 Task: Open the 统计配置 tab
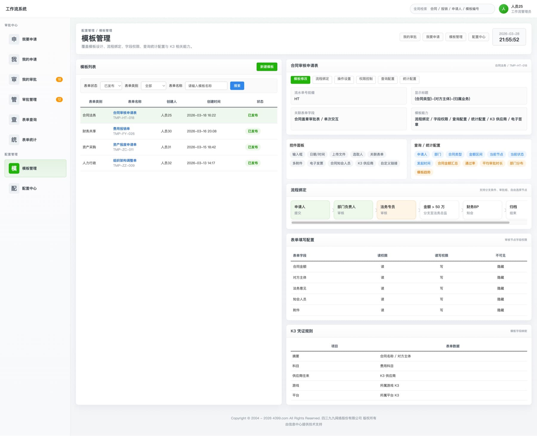(409, 79)
